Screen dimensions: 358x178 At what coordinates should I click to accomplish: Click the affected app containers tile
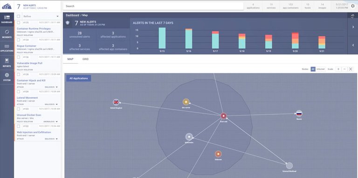click(x=113, y=47)
